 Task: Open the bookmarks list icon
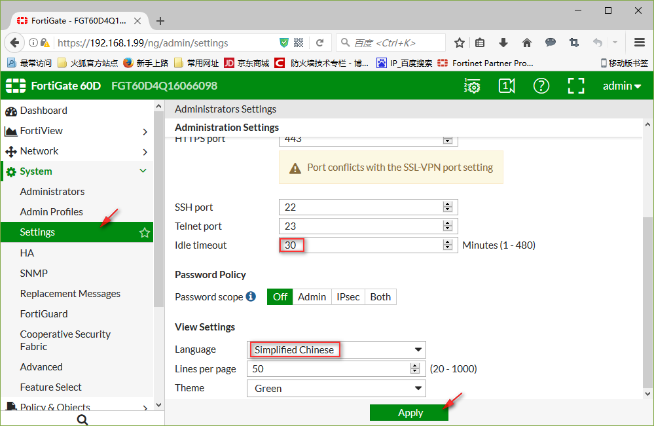click(480, 43)
